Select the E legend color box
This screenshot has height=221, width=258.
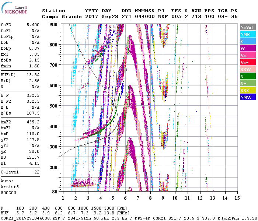click(x=247, y=41)
